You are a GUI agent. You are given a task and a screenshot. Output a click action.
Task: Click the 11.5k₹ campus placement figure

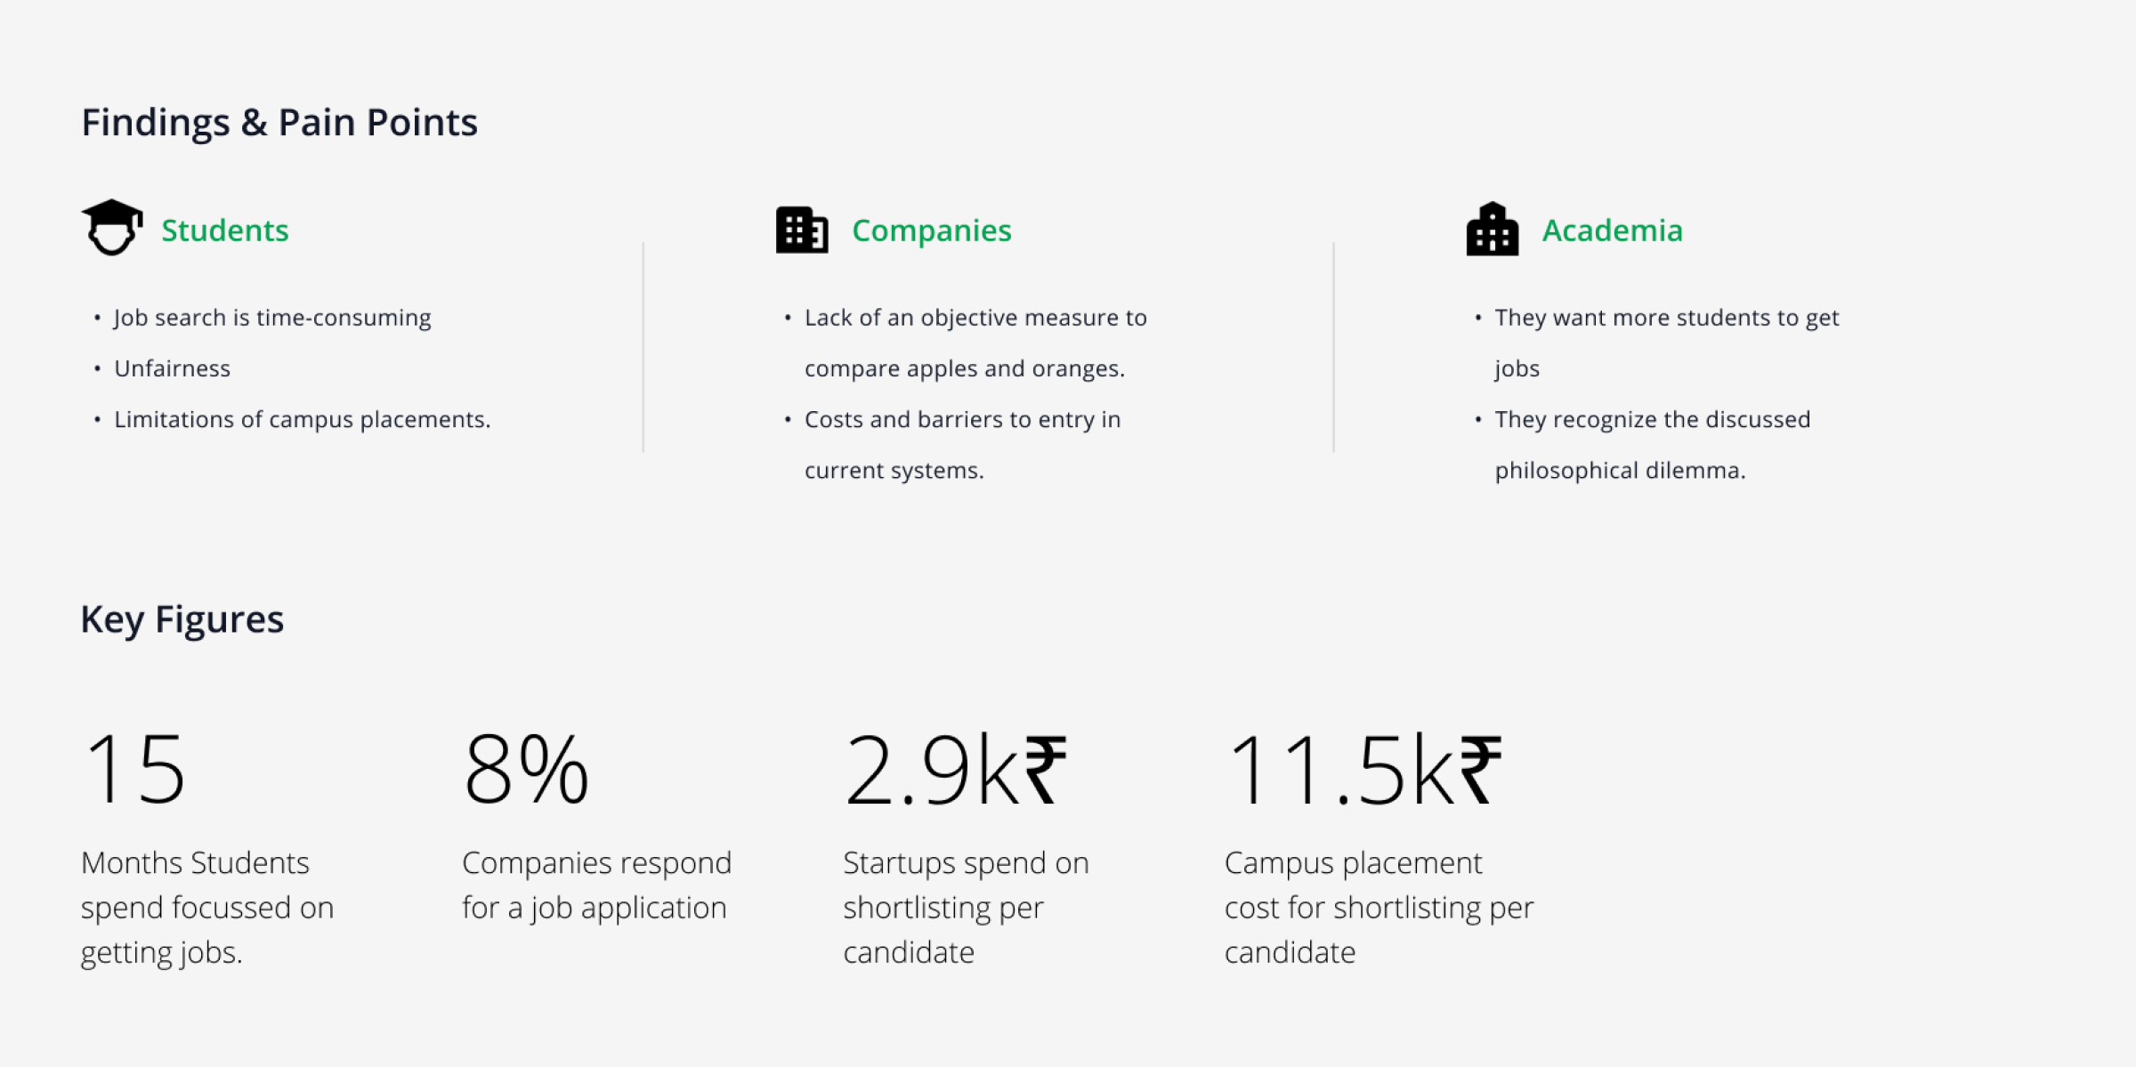1363,769
